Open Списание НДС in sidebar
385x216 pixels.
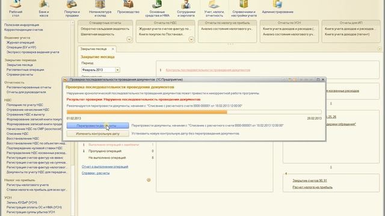tap(17, 134)
